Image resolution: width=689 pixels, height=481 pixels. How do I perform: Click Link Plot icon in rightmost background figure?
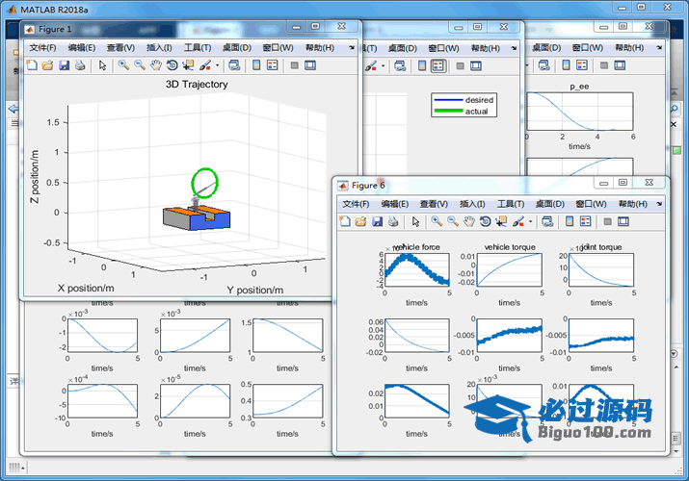[544, 65]
